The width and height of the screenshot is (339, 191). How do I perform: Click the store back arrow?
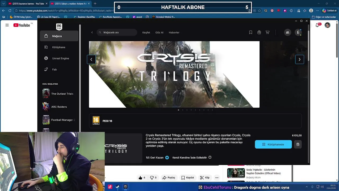coord(92,32)
